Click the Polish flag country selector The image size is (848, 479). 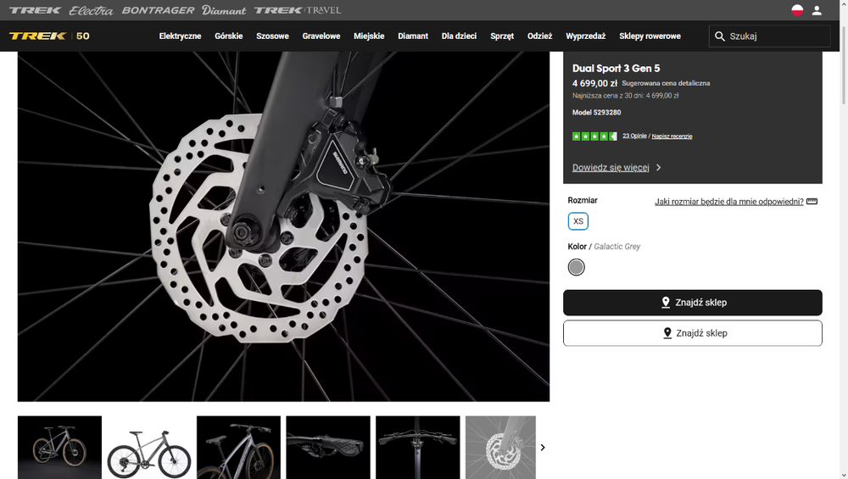[x=797, y=10]
